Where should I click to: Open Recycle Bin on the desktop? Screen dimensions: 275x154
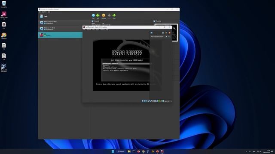[x=4, y=4]
